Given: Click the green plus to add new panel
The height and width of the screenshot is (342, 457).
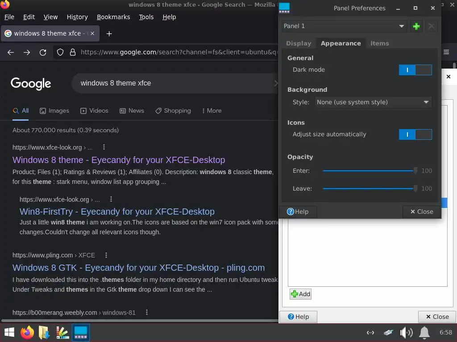Looking at the screenshot, I should [416, 26].
